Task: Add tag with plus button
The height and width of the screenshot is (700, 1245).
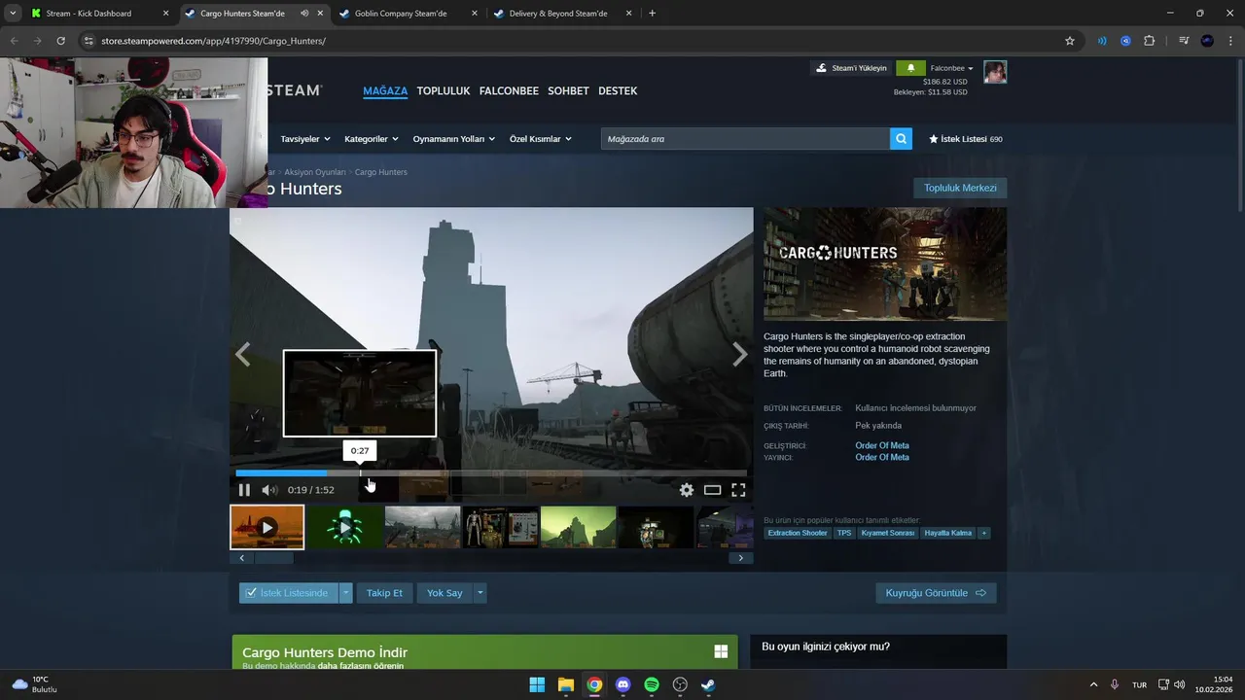Action: 983,533
